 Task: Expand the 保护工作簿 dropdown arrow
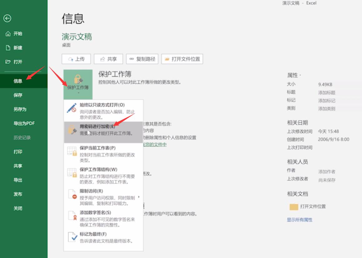tap(78, 93)
